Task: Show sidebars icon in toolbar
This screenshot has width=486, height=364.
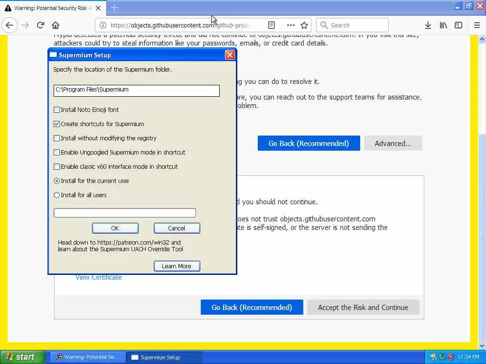Action: coord(458,26)
